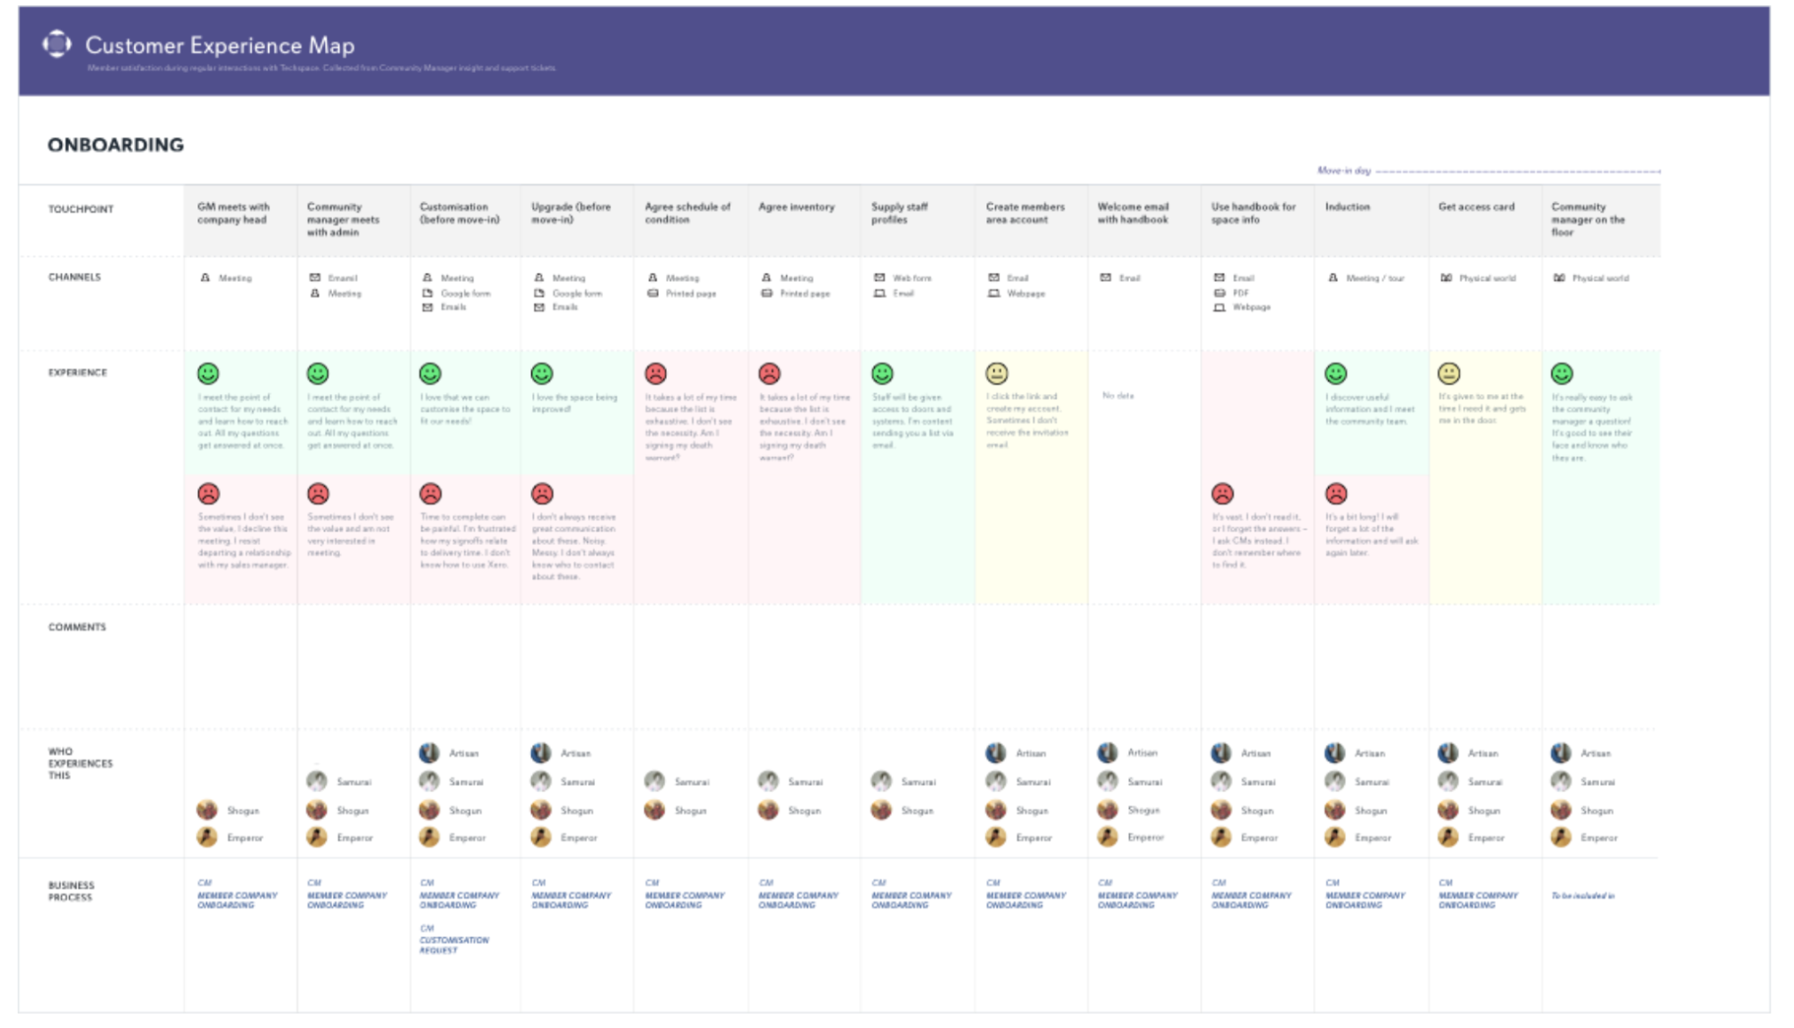Click Google form icon in Customisation column
1794x1028 pixels.
[x=428, y=293]
